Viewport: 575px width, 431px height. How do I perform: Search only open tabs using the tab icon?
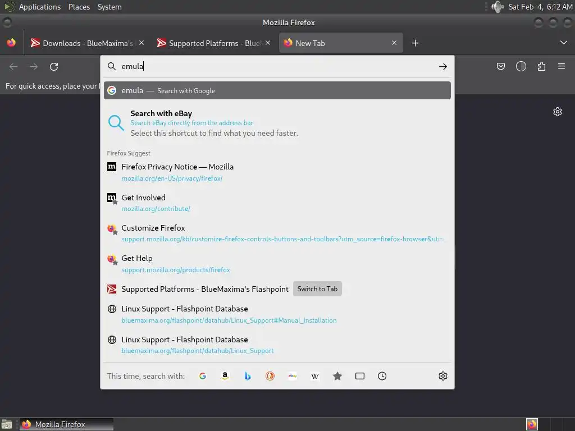[x=360, y=376]
